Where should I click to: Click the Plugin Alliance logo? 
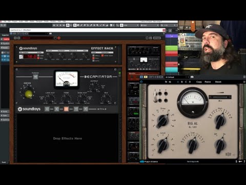[x=149, y=161]
